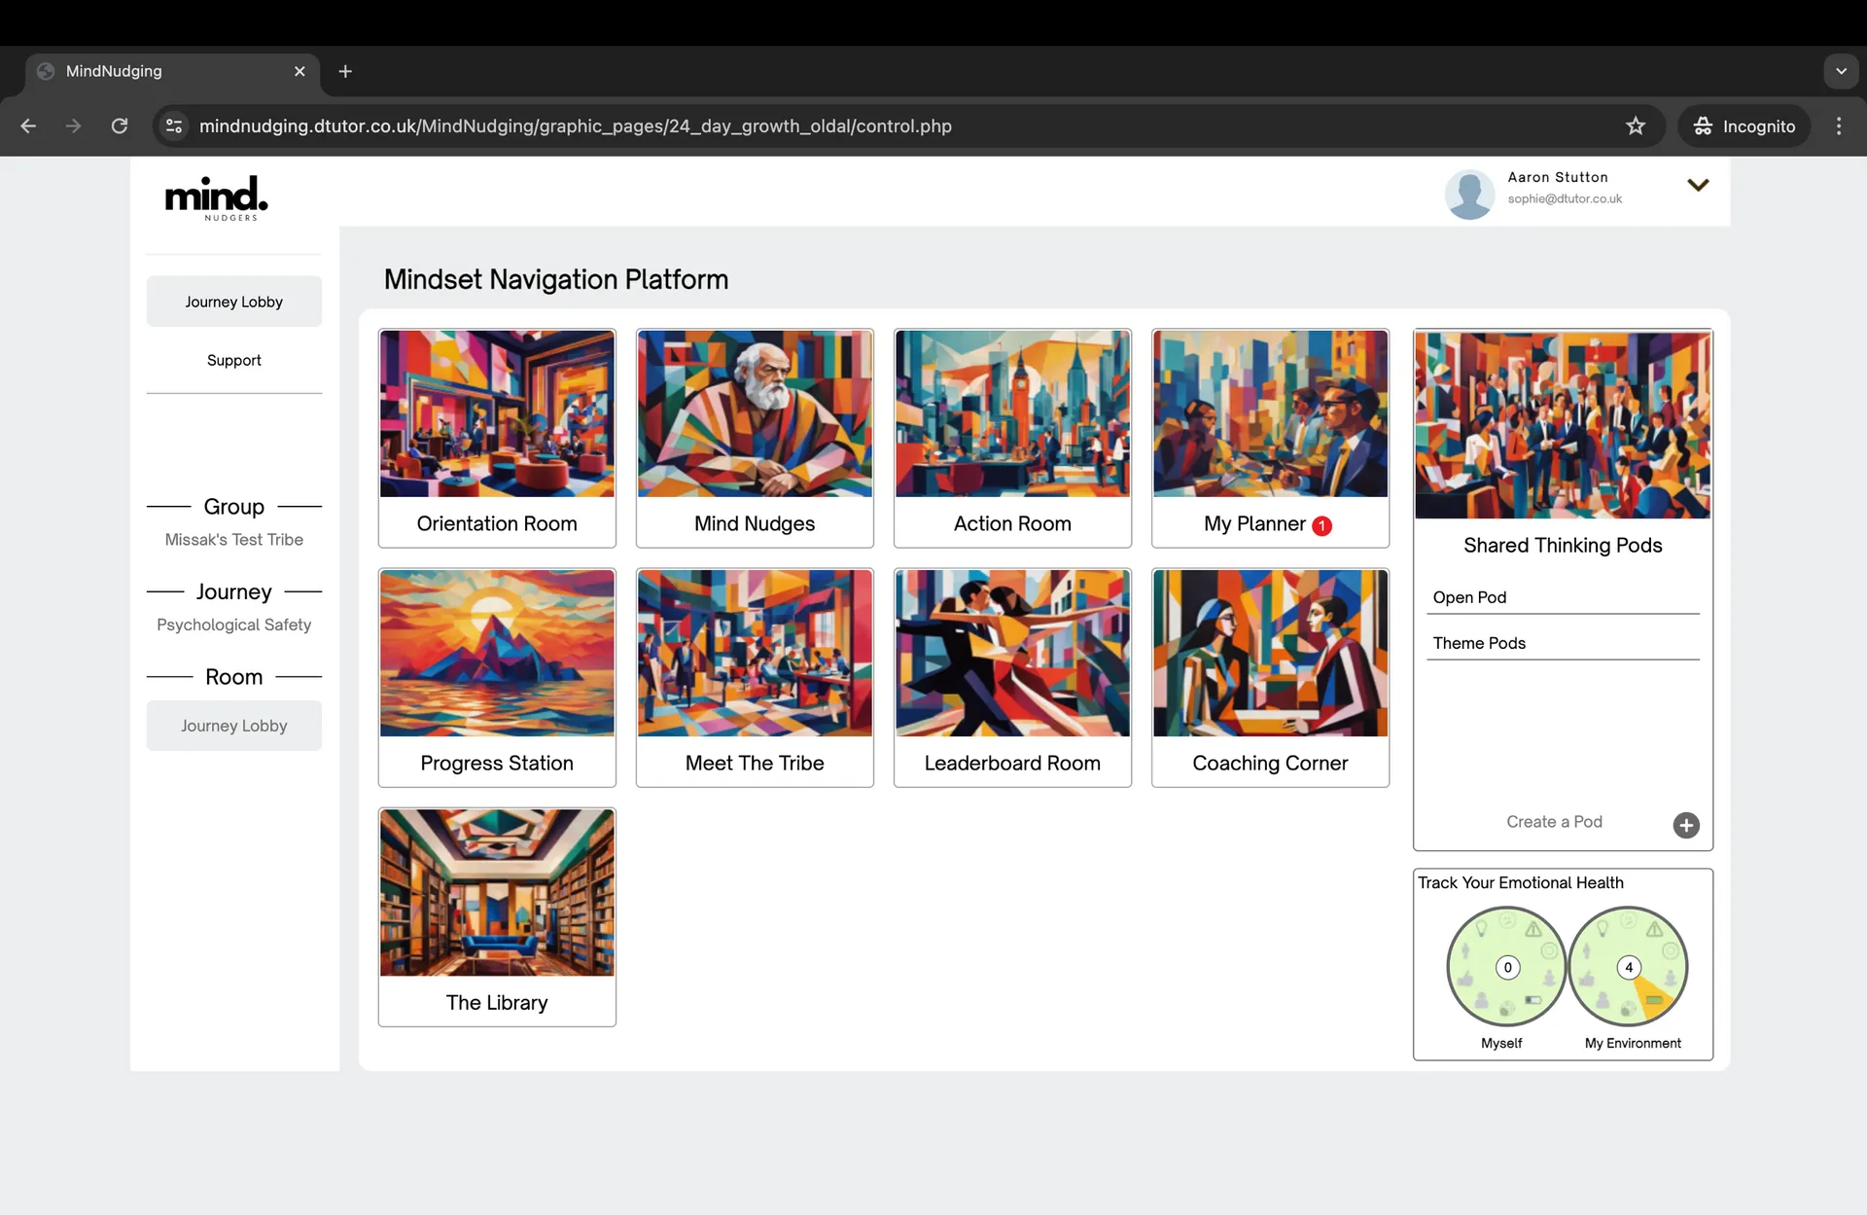This screenshot has height=1215, width=1867.
Task: Open a new browser tab
Action: [x=345, y=71]
